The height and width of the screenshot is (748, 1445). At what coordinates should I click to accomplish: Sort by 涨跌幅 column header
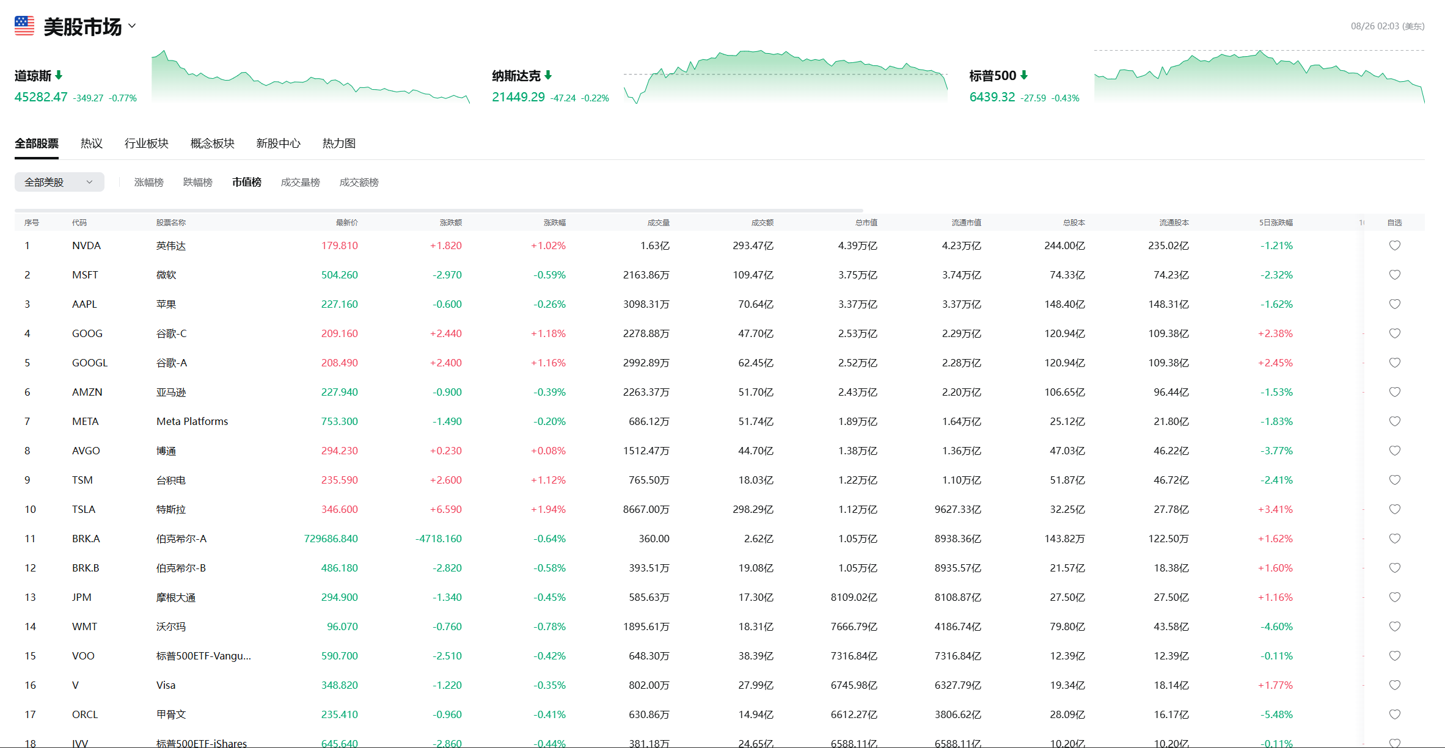[x=555, y=223]
